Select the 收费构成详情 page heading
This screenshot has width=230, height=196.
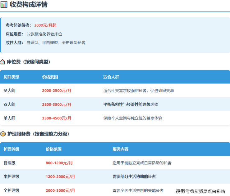click(x=29, y=5)
